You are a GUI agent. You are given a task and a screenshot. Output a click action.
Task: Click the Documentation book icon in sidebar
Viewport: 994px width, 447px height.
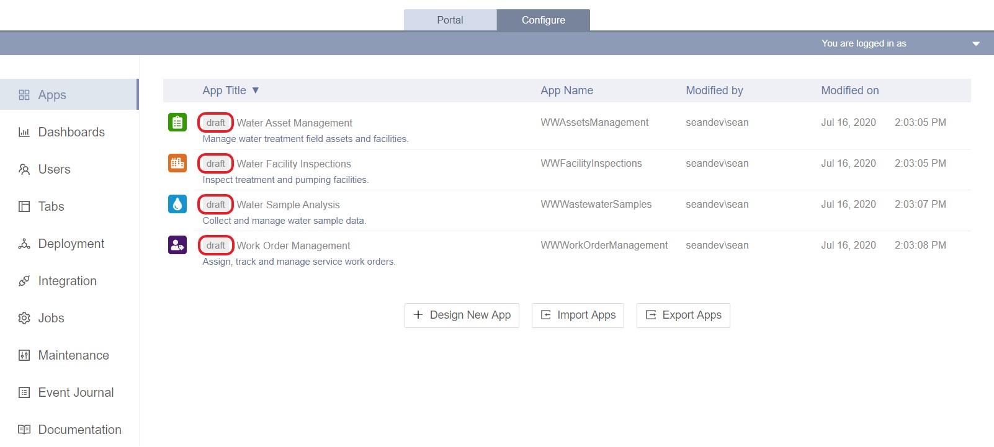(x=24, y=430)
